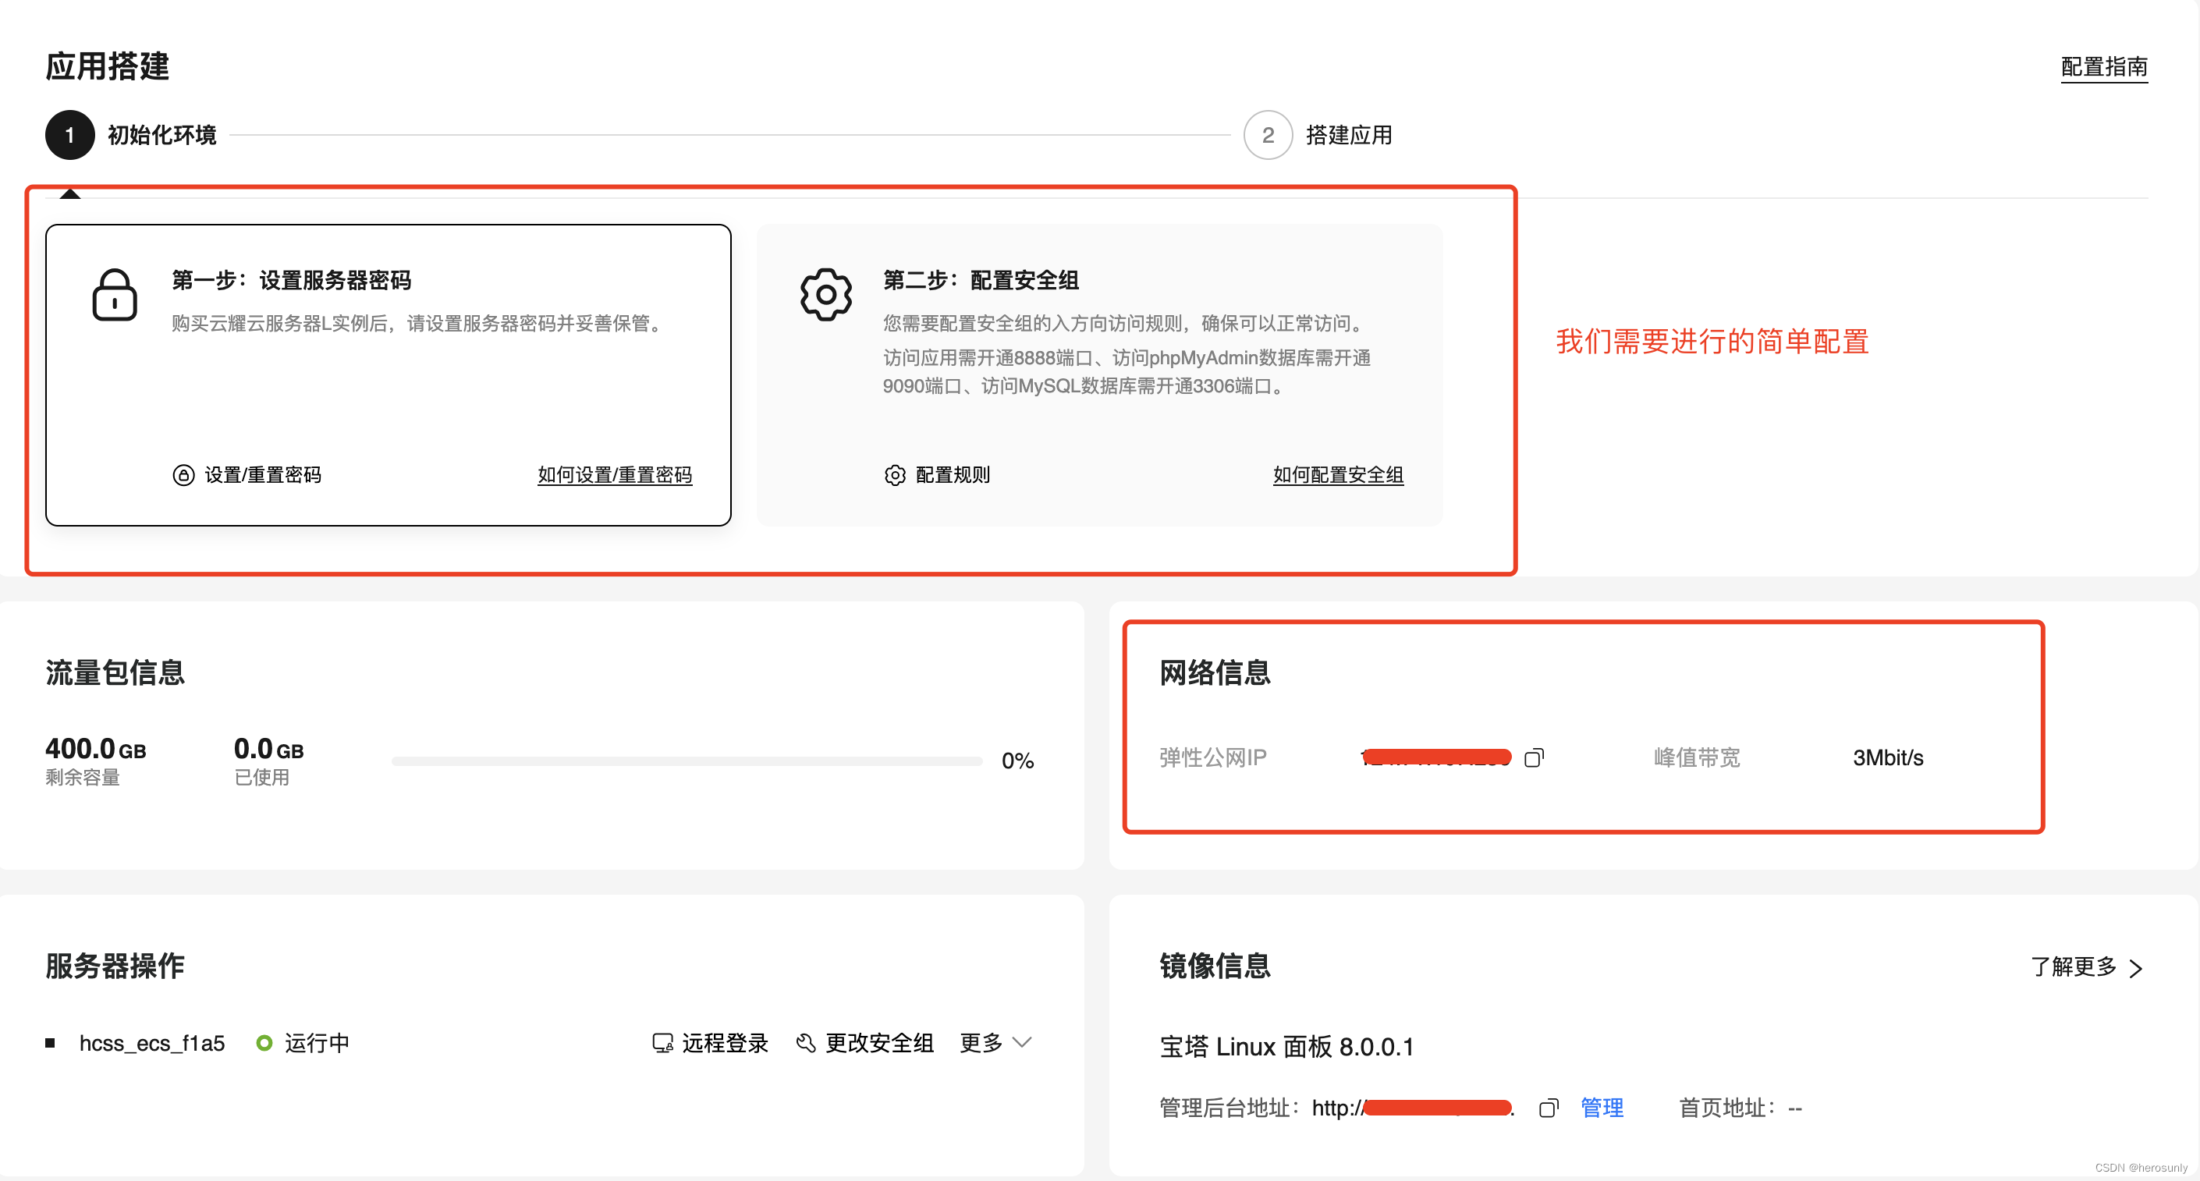The width and height of the screenshot is (2200, 1181).
Task: Expand the 更多 dropdown menu
Action: click(x=995, y=1043)
